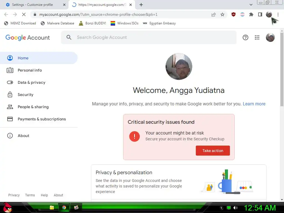Image resolution: width=284 pixels, height=213 pixels.
Task: Open the uBlock Origin extension
Action: (x=234, y=14)
